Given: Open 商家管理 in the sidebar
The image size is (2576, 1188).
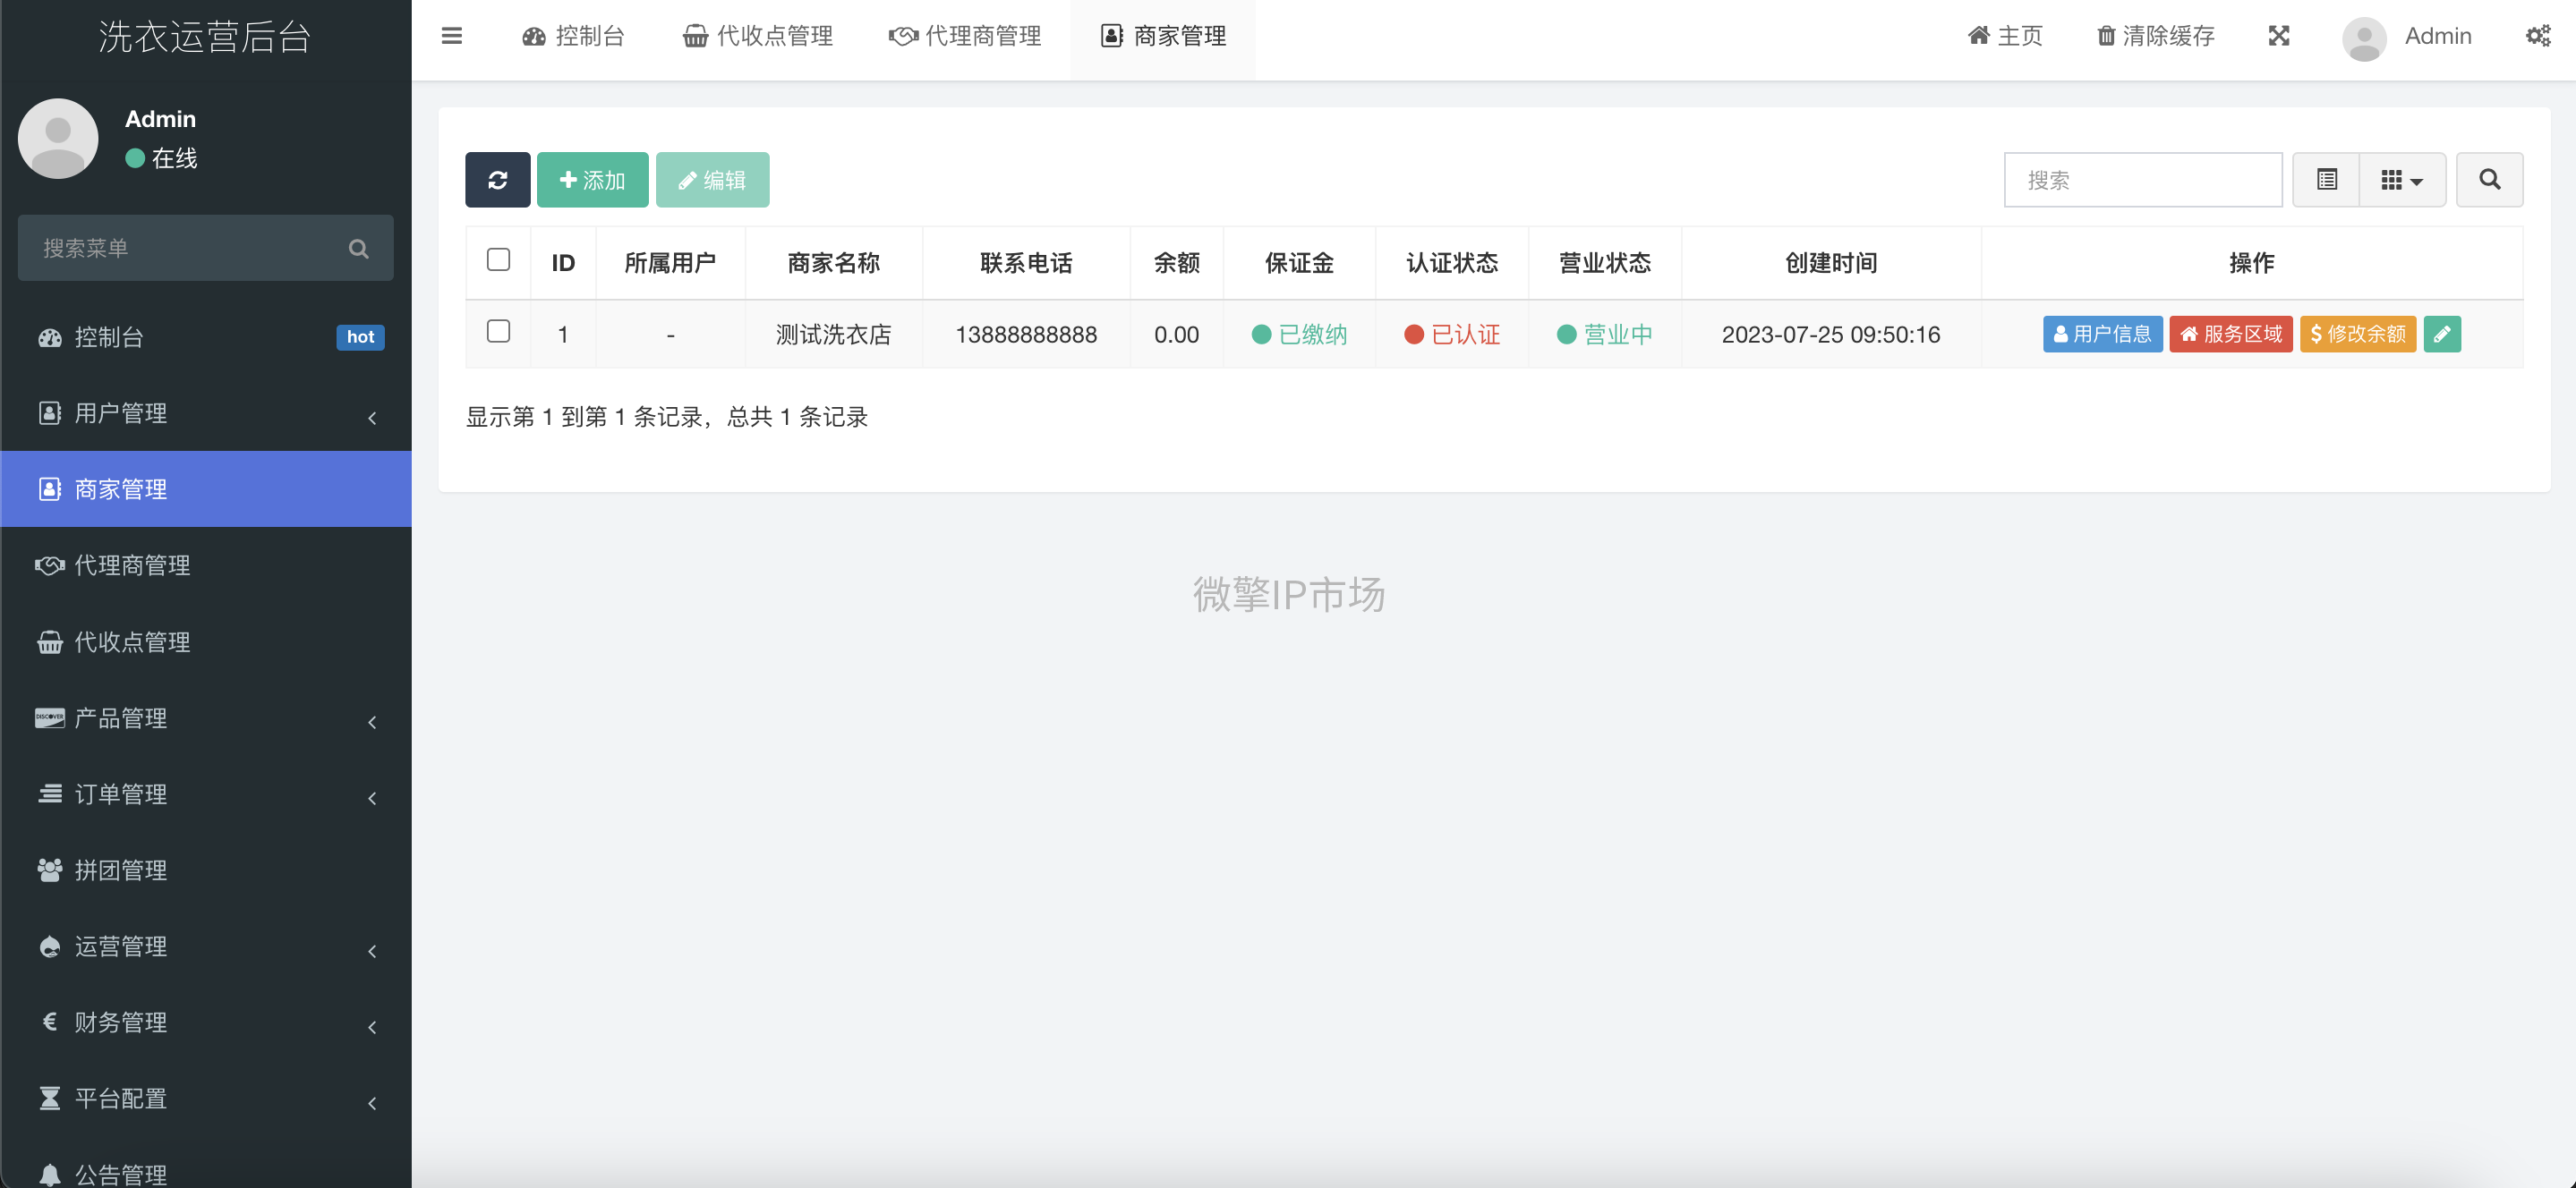Looking at the screenshot, I should (x=206, y=488).
